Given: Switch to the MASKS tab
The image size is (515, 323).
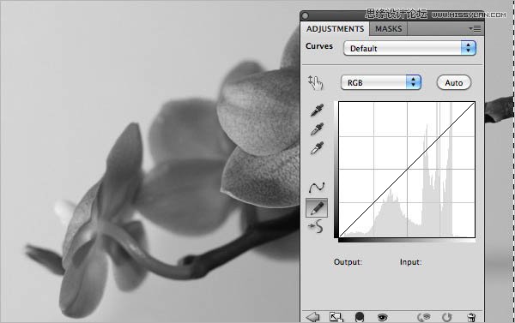Looking at the screenshot, I should click(x=389, y=29).
